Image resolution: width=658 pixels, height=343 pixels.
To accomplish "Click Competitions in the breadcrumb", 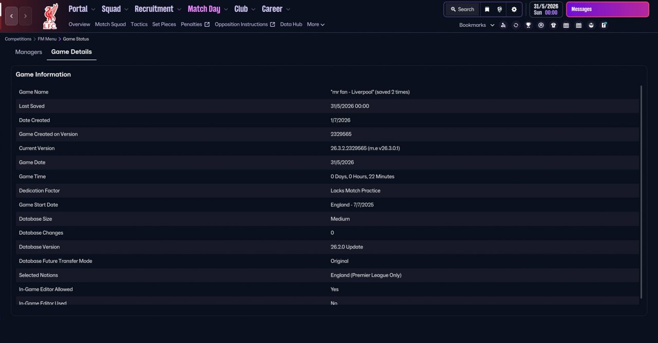I will (x=18, y=39).
